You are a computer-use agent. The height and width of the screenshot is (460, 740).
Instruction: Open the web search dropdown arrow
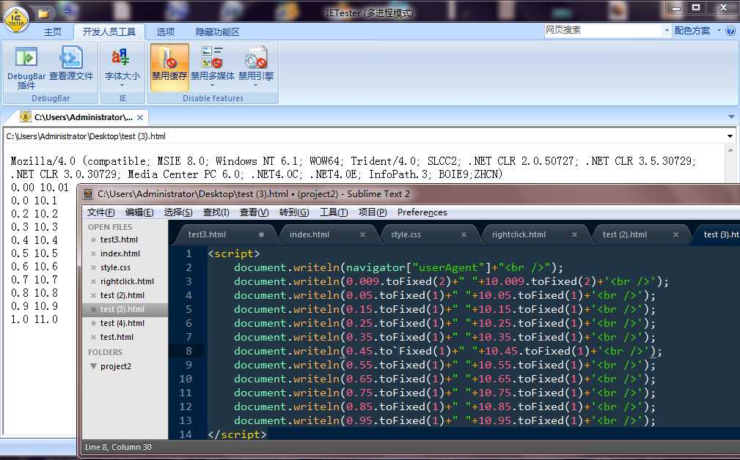pos(667,31)
